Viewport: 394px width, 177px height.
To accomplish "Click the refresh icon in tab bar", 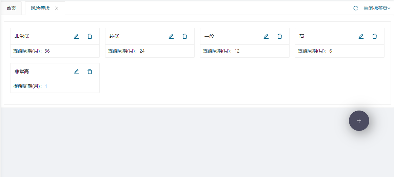I will 356,8.
